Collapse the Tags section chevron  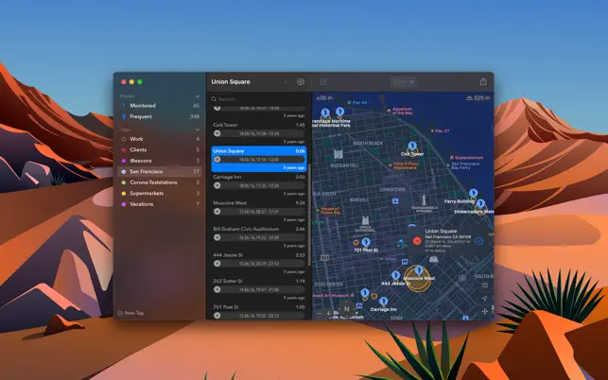pos(198,130)
